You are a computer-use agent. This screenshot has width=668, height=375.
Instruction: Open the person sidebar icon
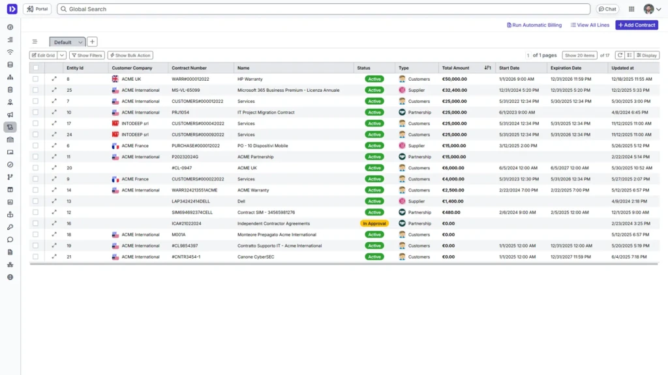(x=10, y=102)
